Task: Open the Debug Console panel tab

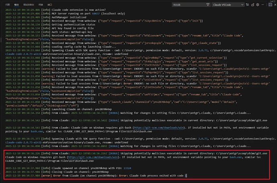Action: click(29, 5)
